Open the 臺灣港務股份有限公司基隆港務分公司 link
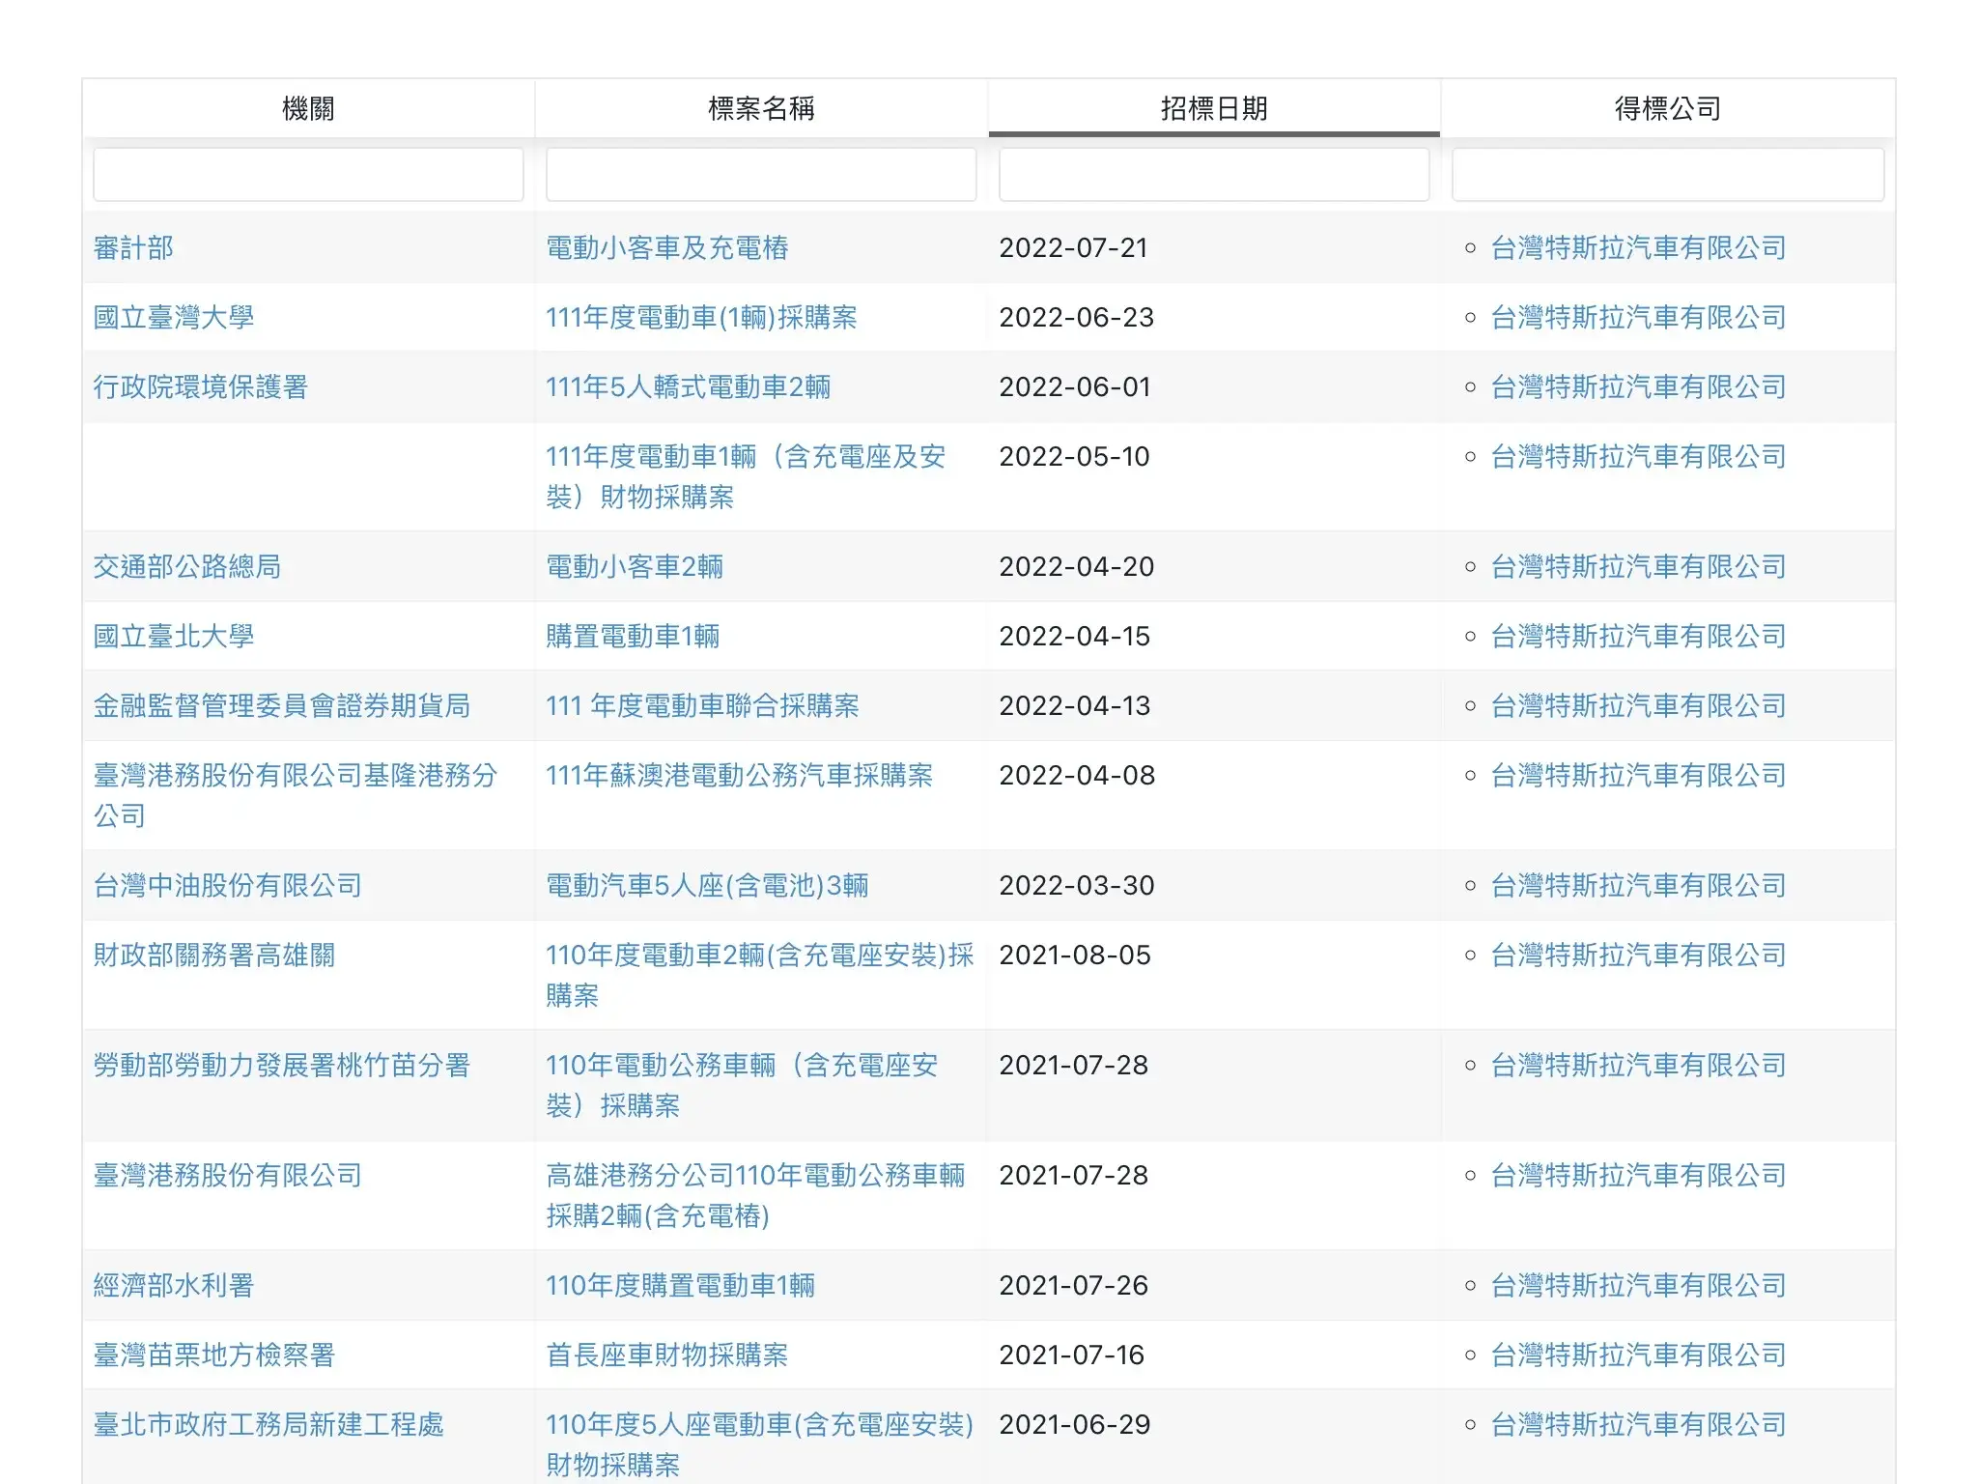Viewport: 1978px width, 1484px height. pyautogui.click(x=296, y=795)
